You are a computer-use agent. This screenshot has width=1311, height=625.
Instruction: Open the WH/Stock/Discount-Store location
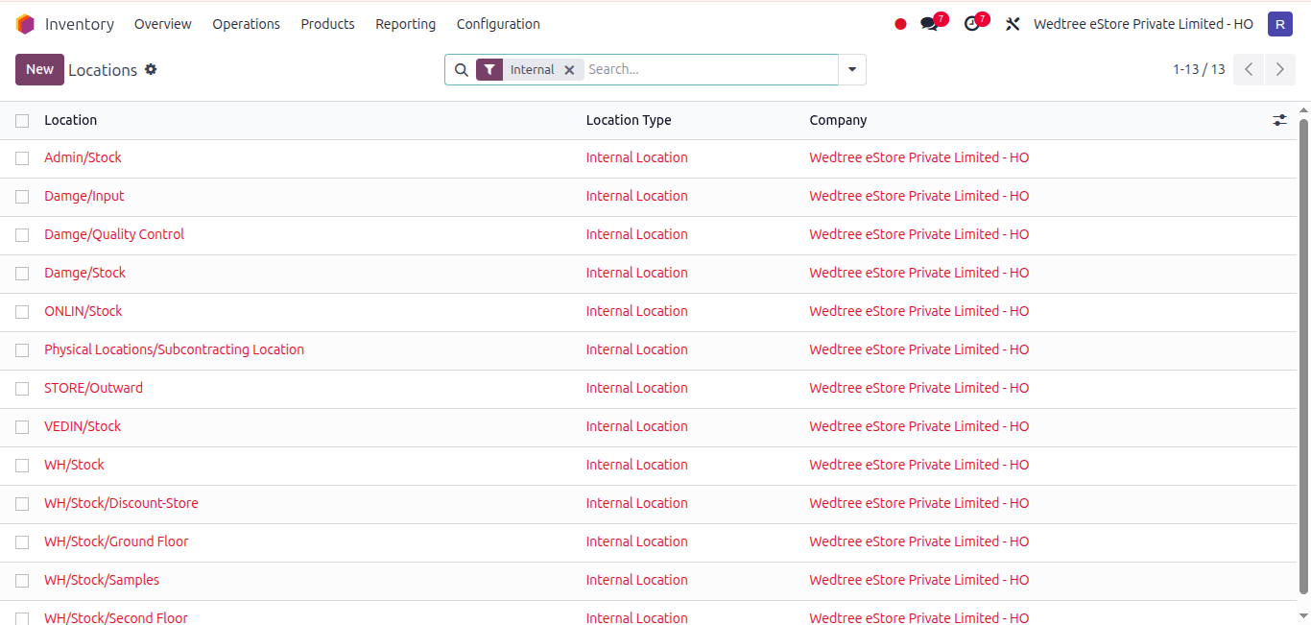coord(121,503)
